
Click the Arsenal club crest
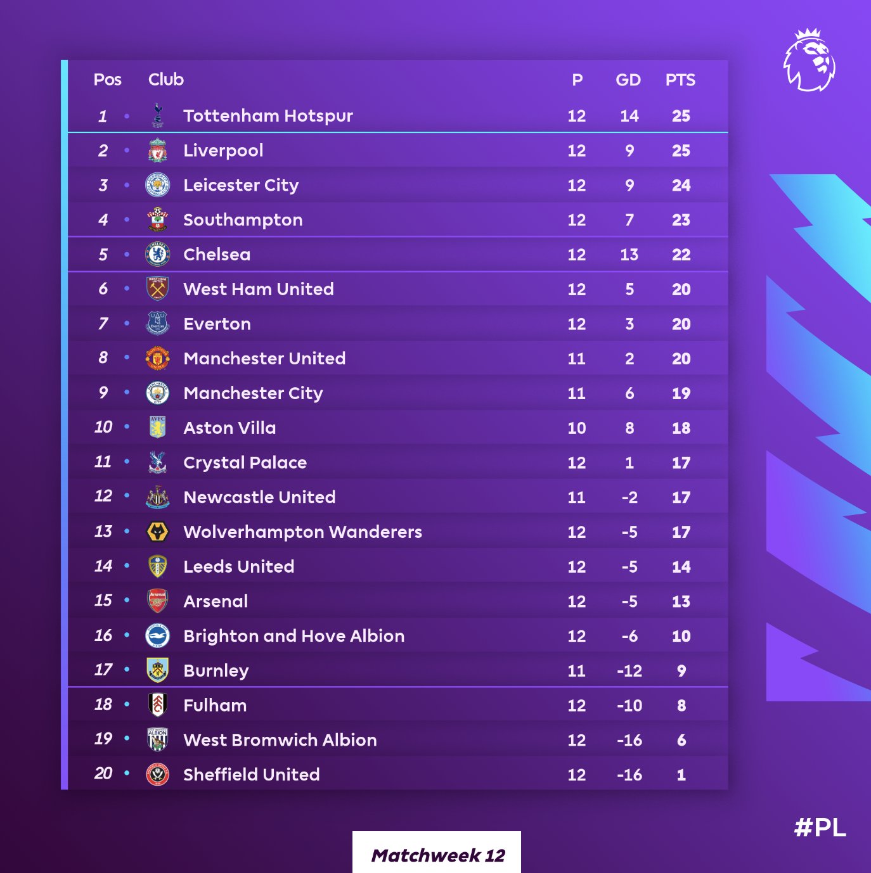(x=157, y=601)
